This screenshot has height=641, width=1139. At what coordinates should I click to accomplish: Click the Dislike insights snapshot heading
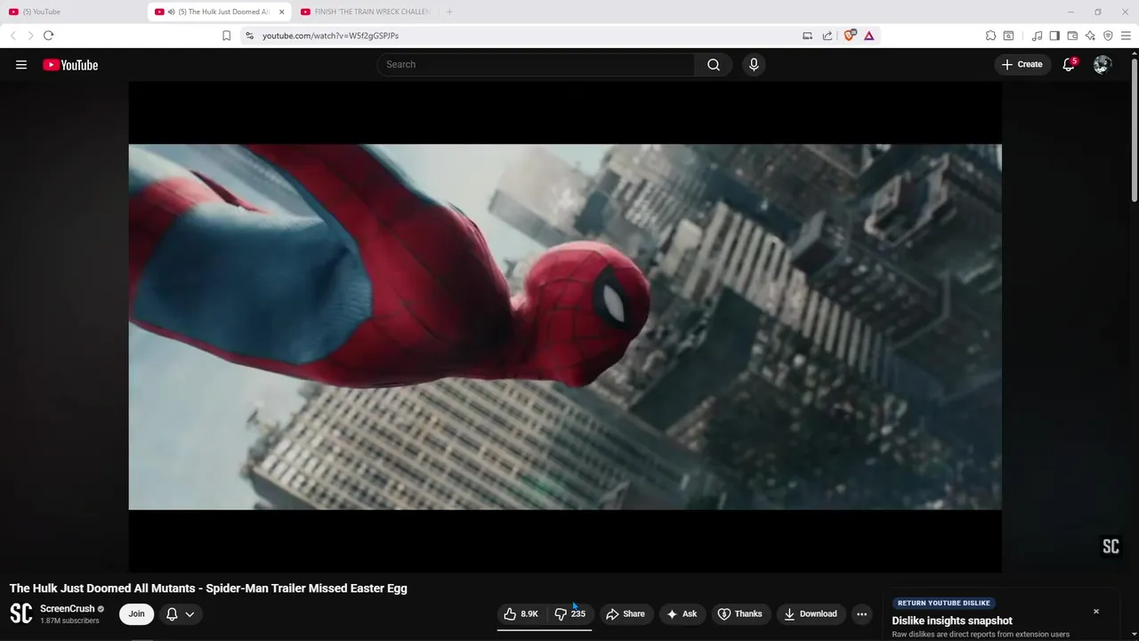[x=952, y=621]
